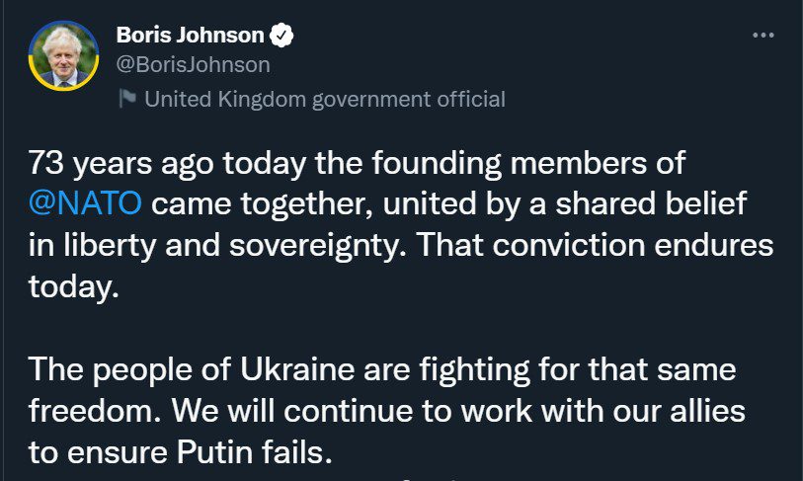
Task: Click the verified checkmark badge
Action: click(x=281, y=35)
